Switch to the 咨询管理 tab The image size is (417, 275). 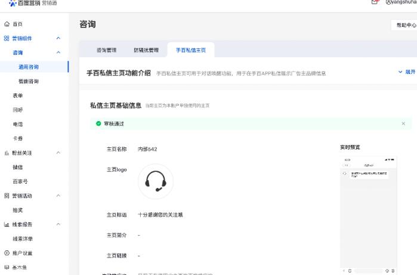[x=106, y=50]
